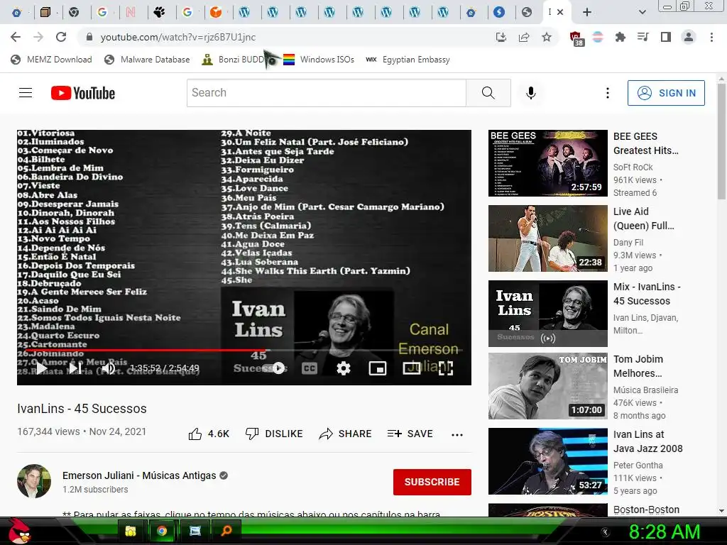Enable miniplayer mode
This screenshot has height=545, width=727.
378,368
